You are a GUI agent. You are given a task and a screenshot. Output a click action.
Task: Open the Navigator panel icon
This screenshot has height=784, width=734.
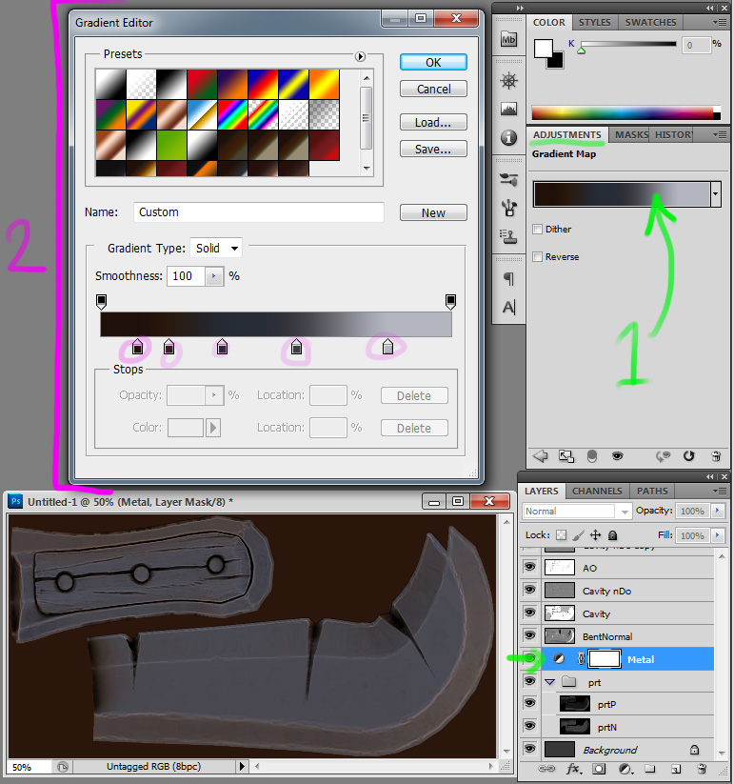(508, 81)
